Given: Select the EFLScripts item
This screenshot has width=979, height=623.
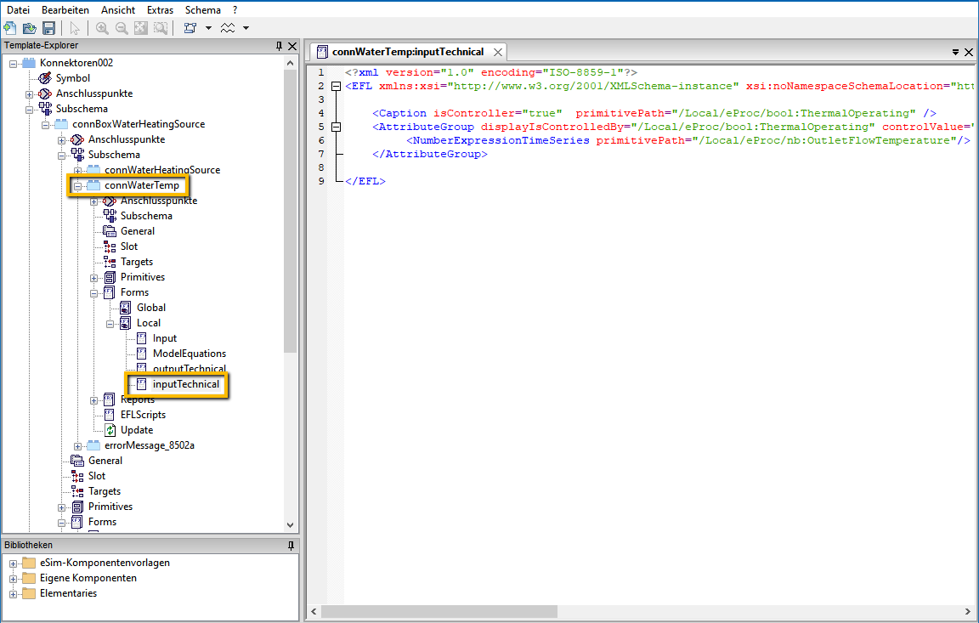Looking at the screenshot, I should [143, 415].
